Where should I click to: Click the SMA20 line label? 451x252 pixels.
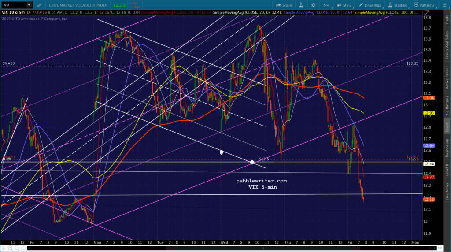pos(9,63)
